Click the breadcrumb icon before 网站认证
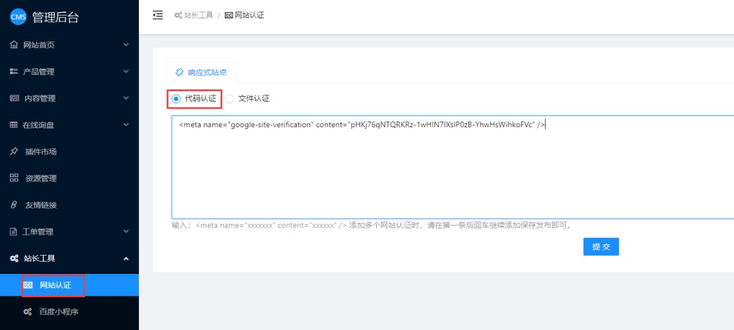This screenshot has width=734, height=330. point(229,15)
